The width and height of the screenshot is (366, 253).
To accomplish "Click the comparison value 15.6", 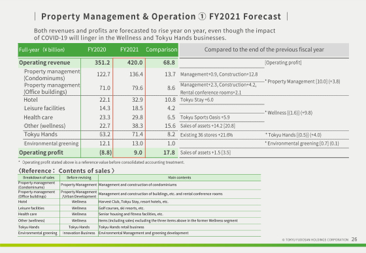I will click(x=170, y=126).
